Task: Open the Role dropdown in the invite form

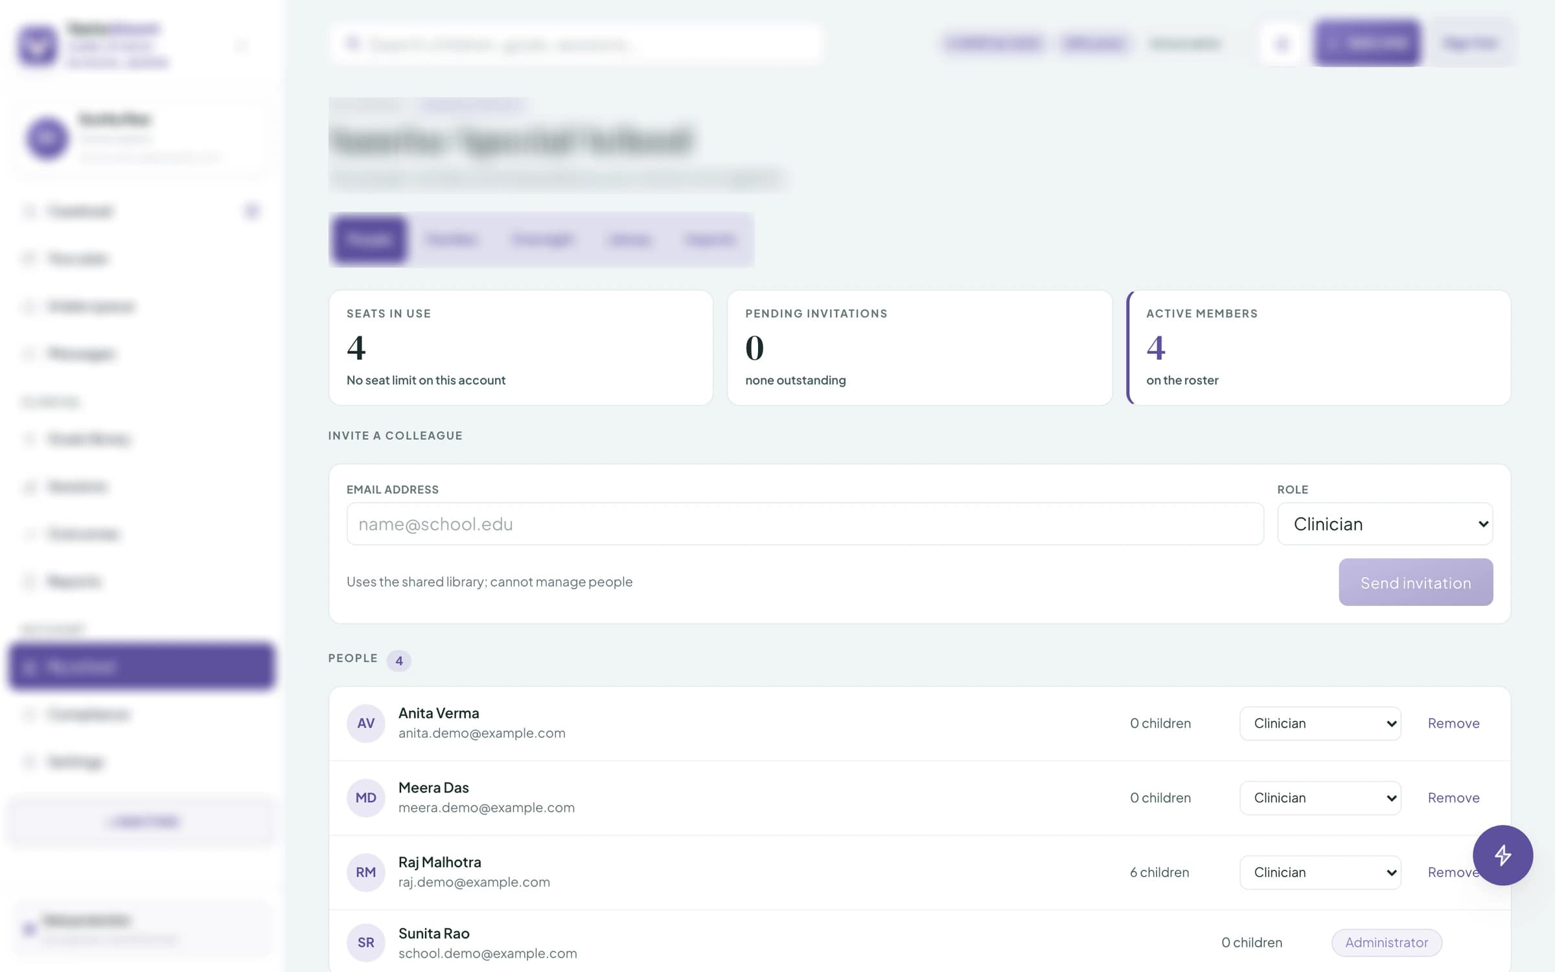Action: click(1385, 524)
